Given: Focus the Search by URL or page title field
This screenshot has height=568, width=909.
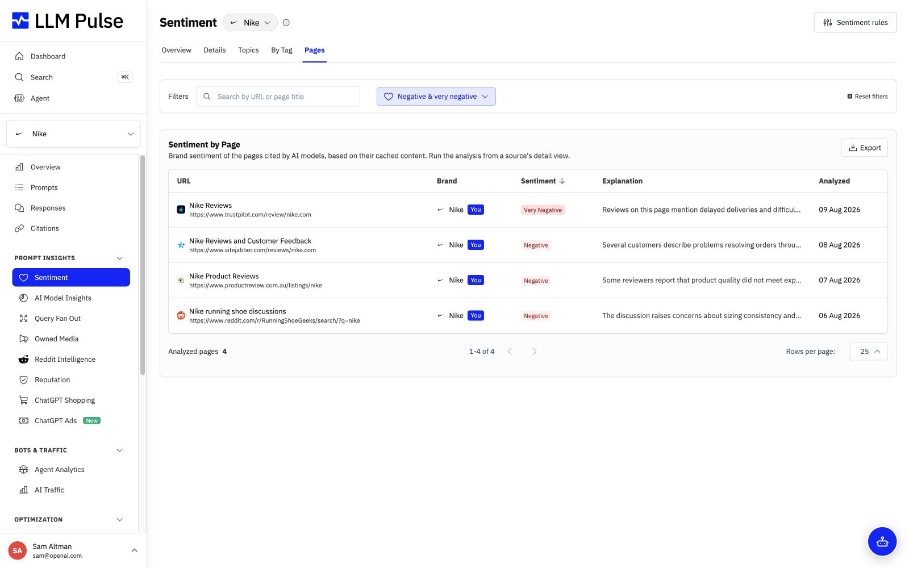Looking at the screenshot, I should [x=278, y=97].
